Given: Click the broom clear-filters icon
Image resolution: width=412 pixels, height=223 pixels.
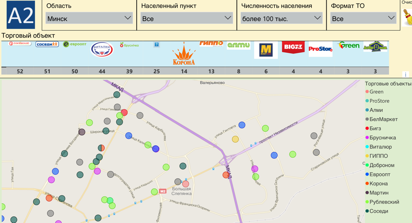Looking at the screenshot, I should click(407, 17).
